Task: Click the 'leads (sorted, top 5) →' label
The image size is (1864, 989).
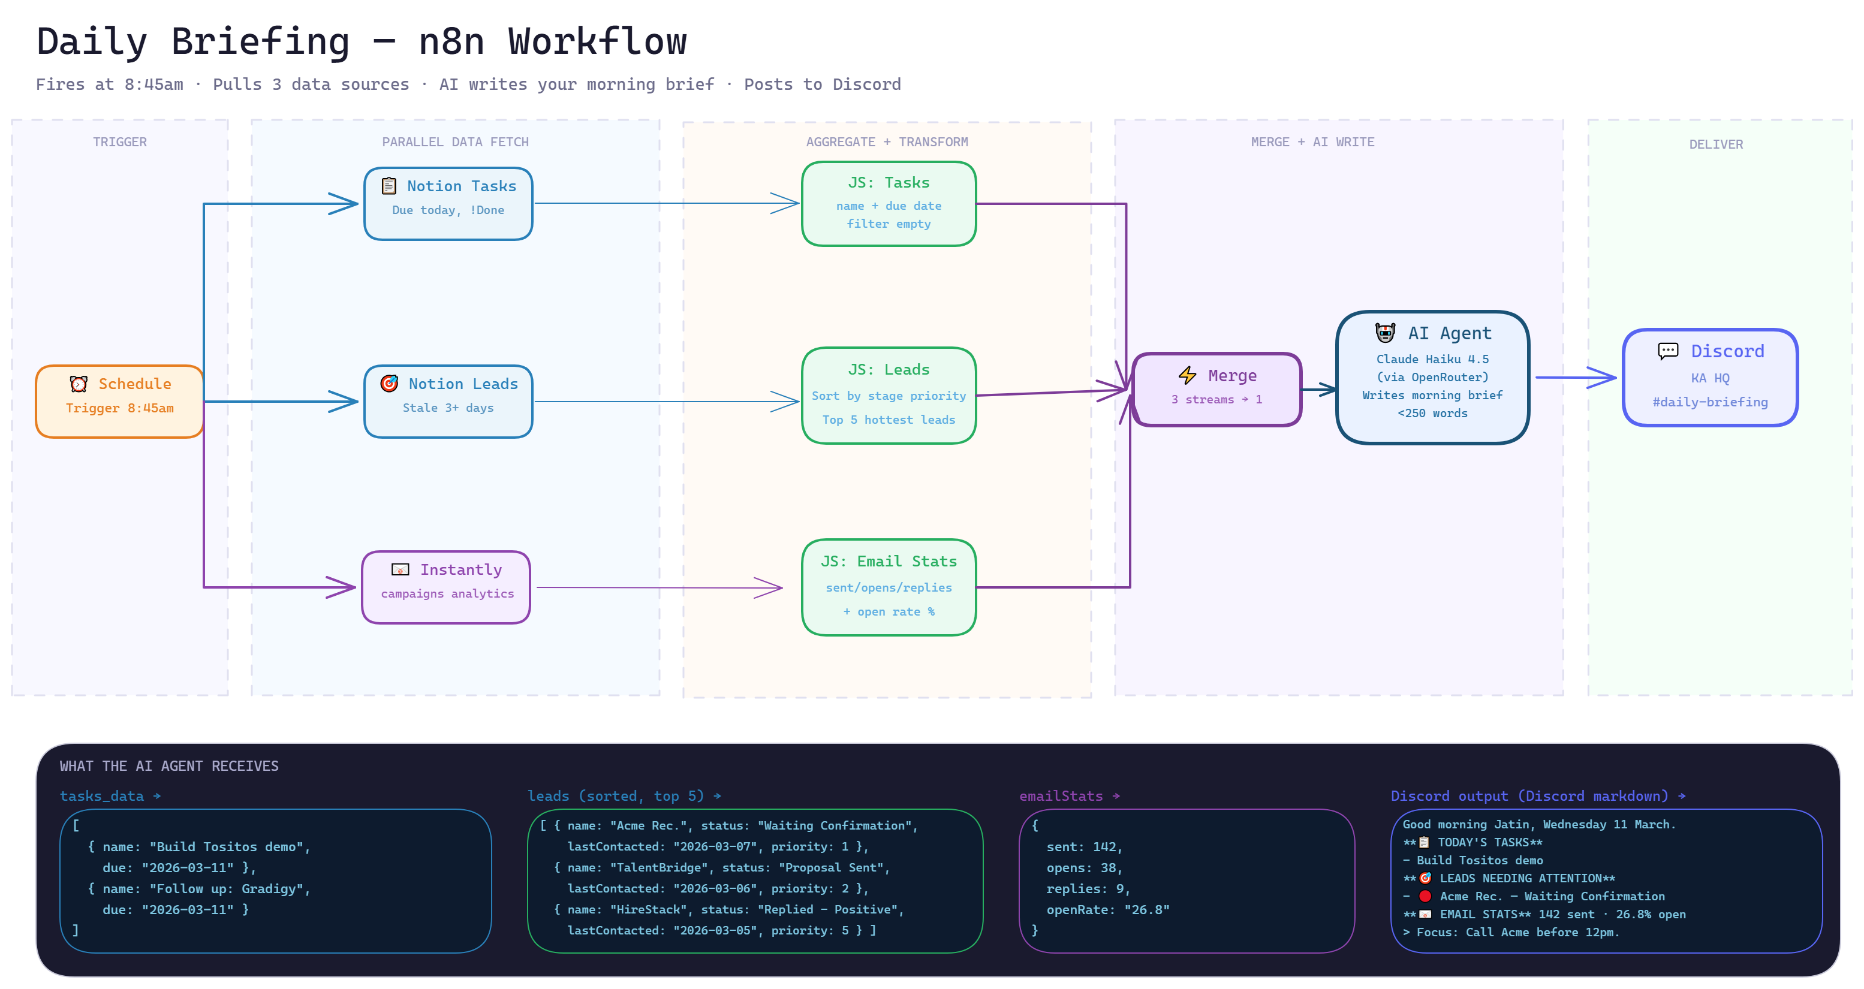Action: (x=624, y=796)
